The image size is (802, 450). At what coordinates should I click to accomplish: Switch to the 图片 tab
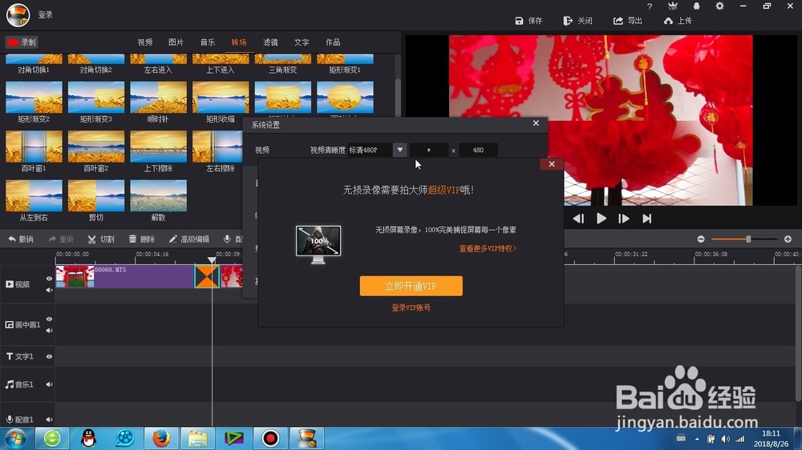tap(176, 42)
